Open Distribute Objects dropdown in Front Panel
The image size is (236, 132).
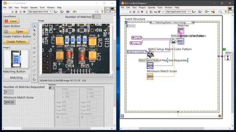(62, 12)
